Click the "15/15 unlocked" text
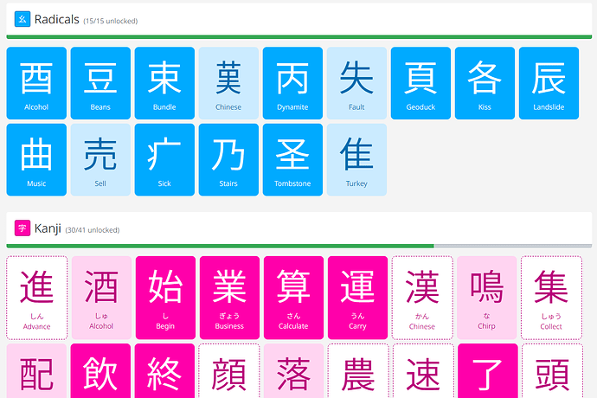 click(x=111, y=21)
